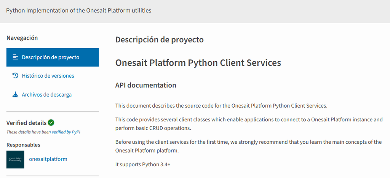The image size is (390, 178).
Task: Click the paragraph starting 'Before using the client services'
Action: click(248, 146)
